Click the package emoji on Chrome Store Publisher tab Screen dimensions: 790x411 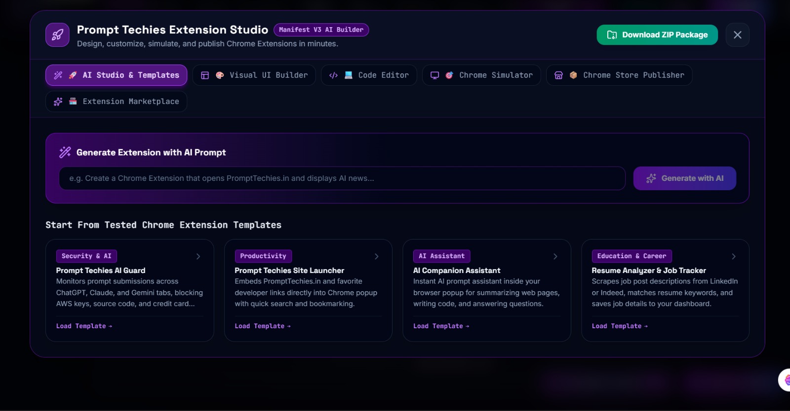pyautogui.click(x=573, y=75)
